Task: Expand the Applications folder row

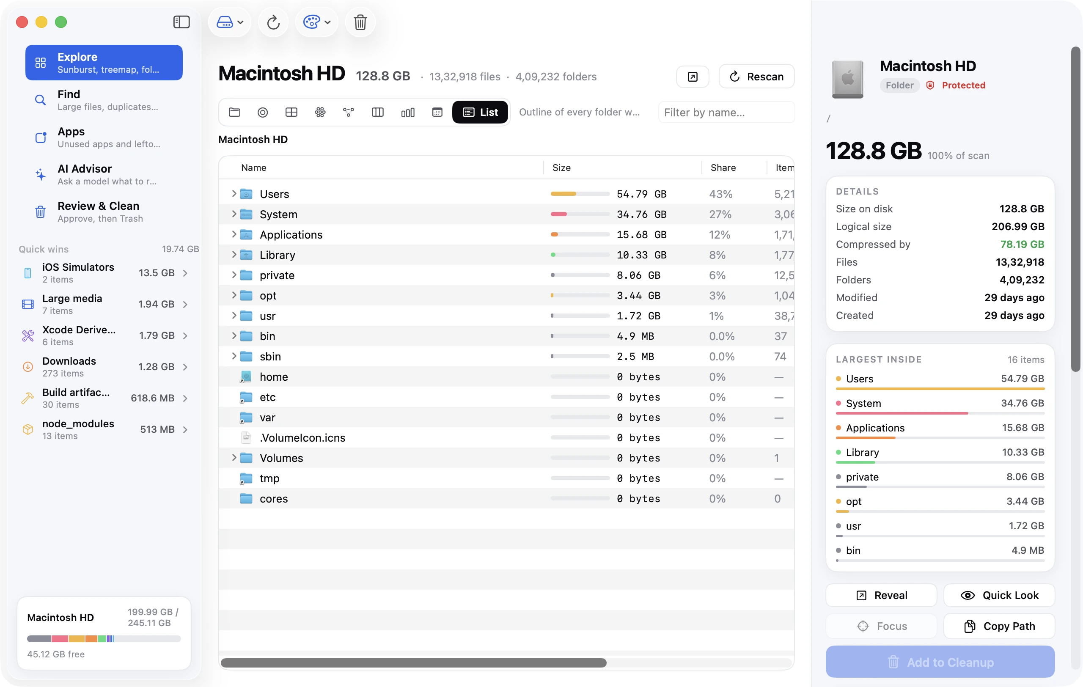Action: [x=234, y=234]
